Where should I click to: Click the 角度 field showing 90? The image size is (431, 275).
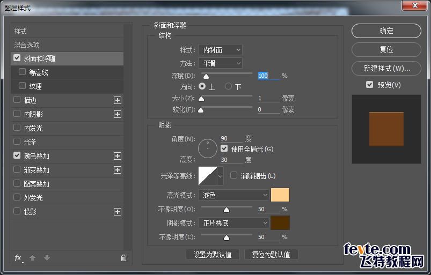click(x=232, y=138)
